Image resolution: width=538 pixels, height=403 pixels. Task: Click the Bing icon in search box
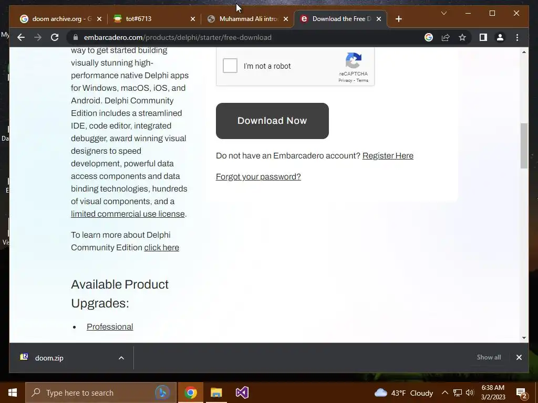162,393
